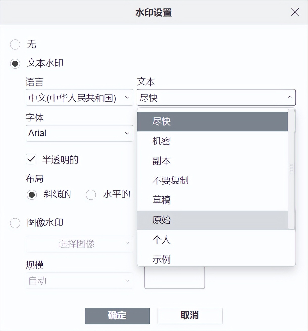Select the 图像水印 image watermark option

pyautogui.click(x=15, y=223)
